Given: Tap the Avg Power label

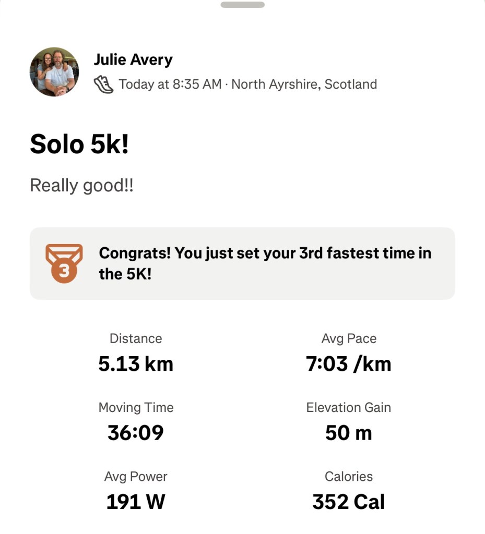Looking at the screenshot, I should (x=136, y=476).
